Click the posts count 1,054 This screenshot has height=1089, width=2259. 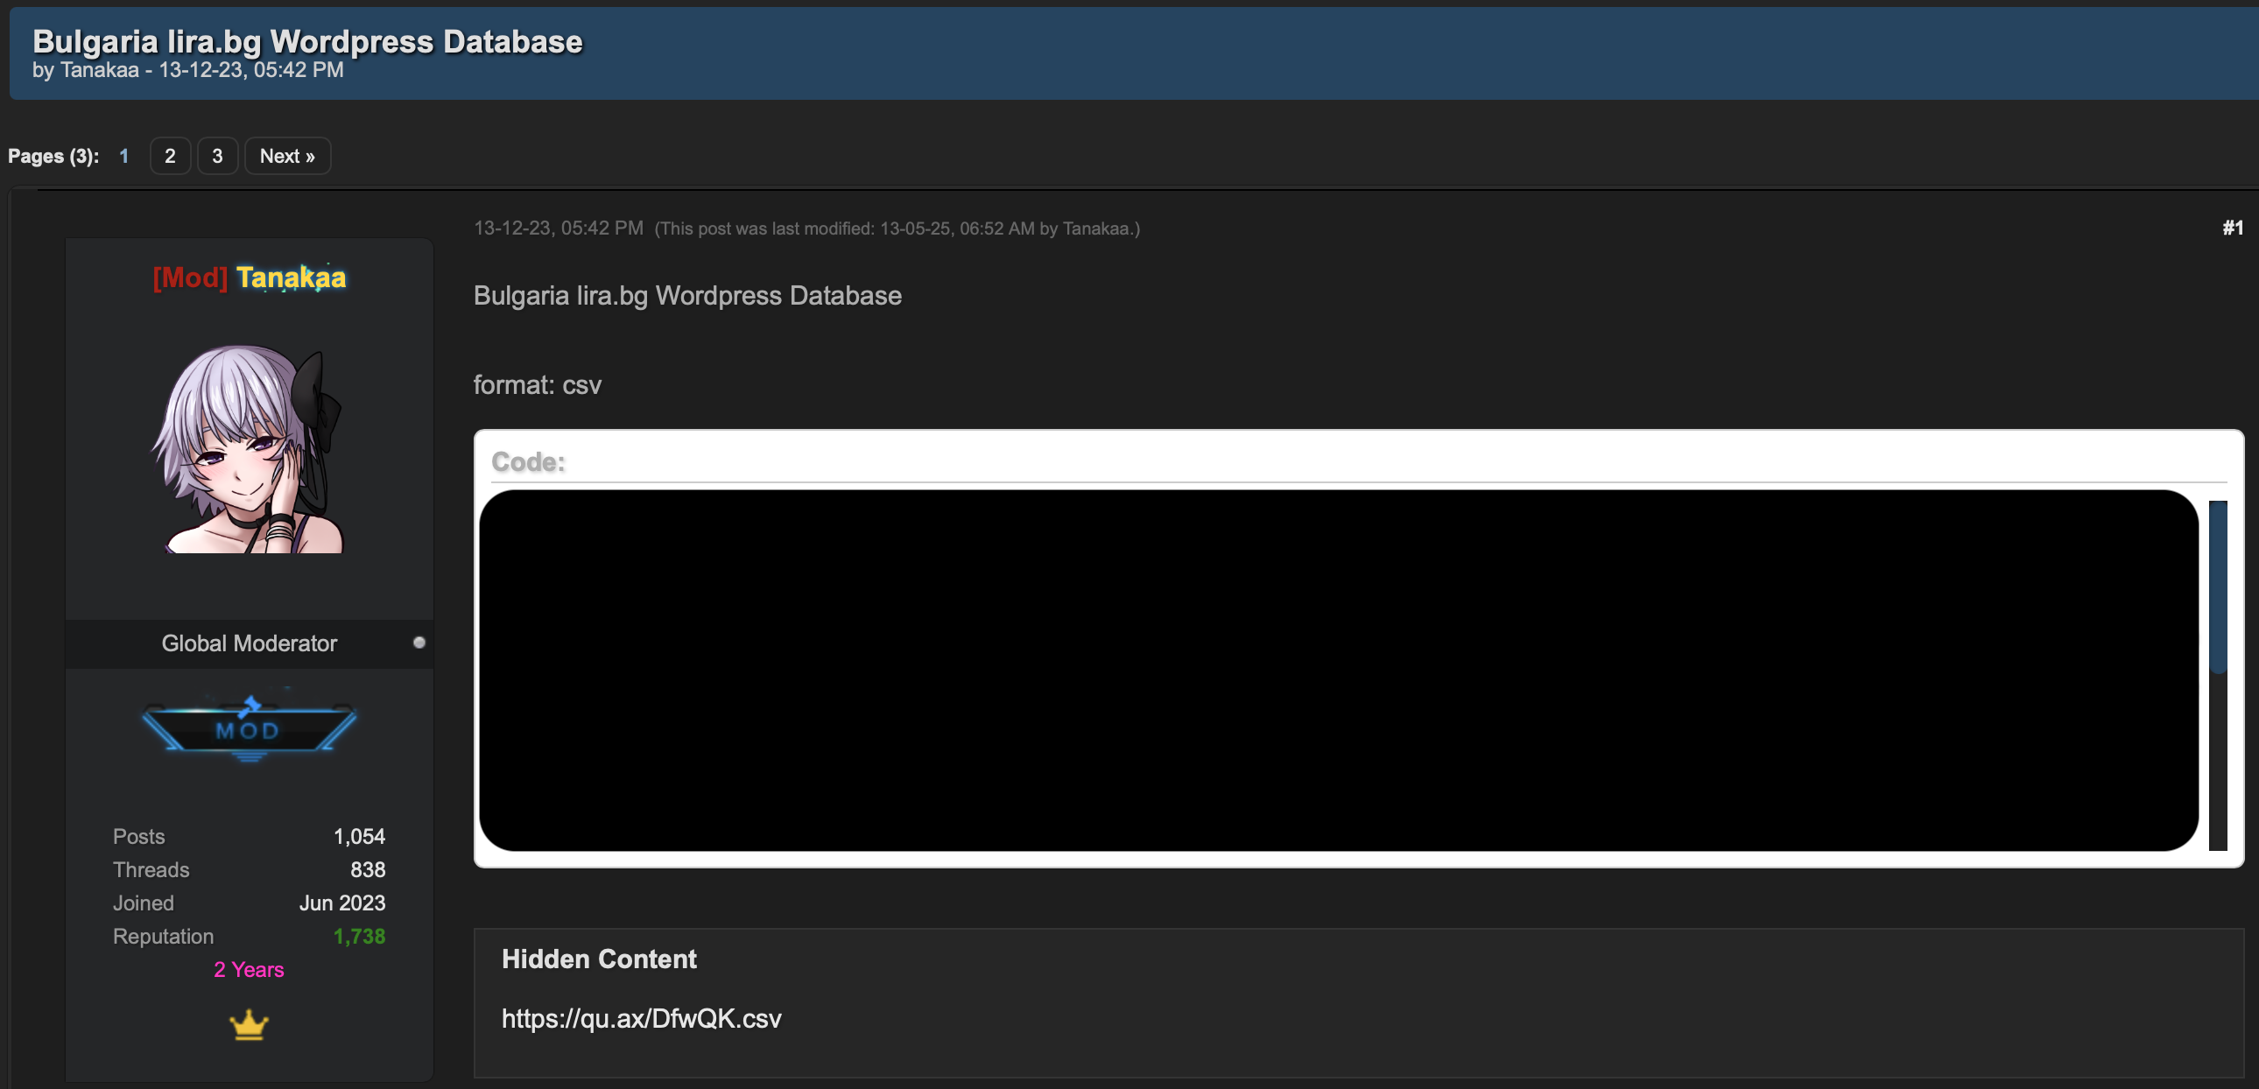point(360,837)
